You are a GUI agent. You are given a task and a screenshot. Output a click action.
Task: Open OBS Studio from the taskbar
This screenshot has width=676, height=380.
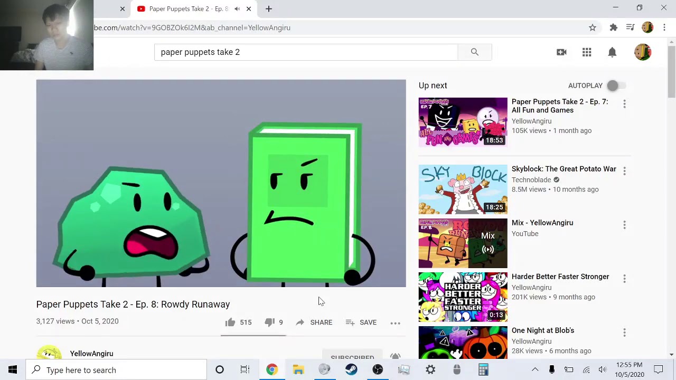tap(378, 370)
